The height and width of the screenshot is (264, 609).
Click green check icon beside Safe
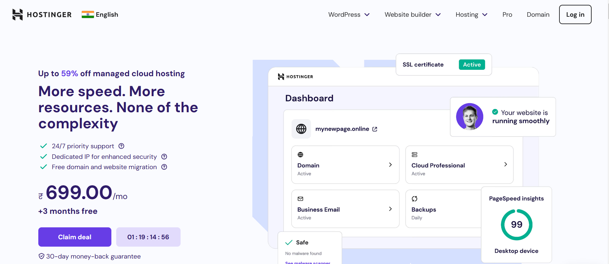(x=289, y=242)
